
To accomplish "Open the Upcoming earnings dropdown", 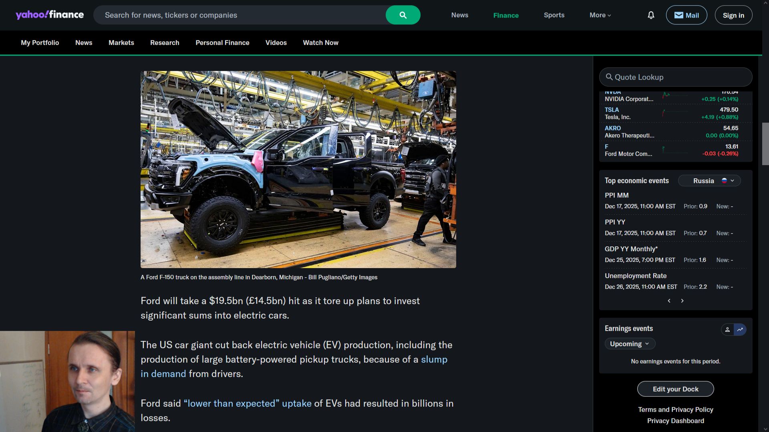I will [x=630, y=344].
